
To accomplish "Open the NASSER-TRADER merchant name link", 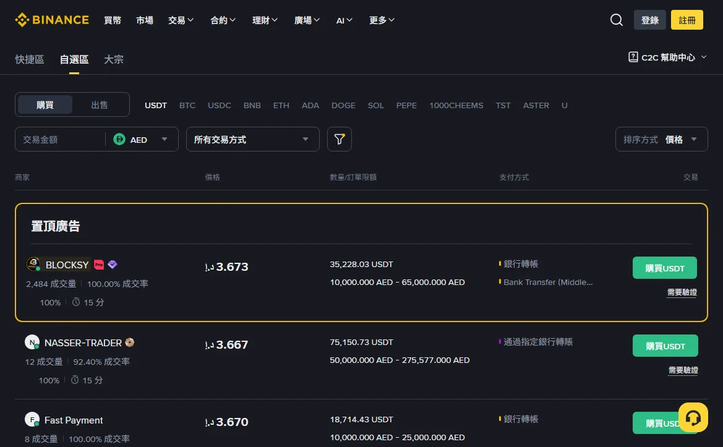I will [83, 343].
